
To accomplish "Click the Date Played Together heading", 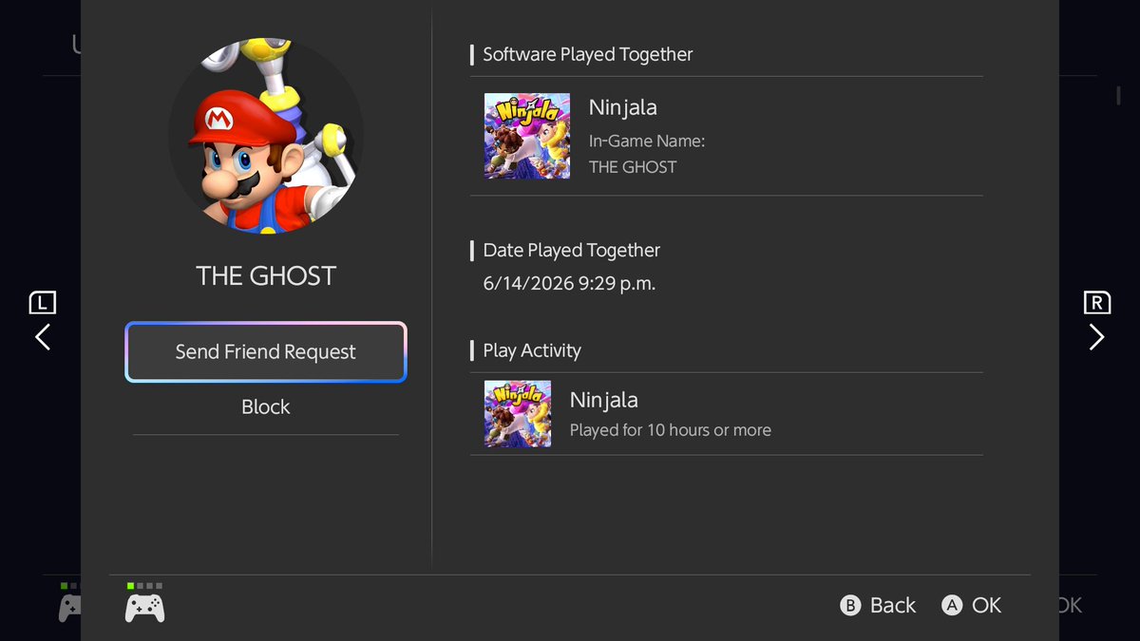I will [x=572, y=250].
